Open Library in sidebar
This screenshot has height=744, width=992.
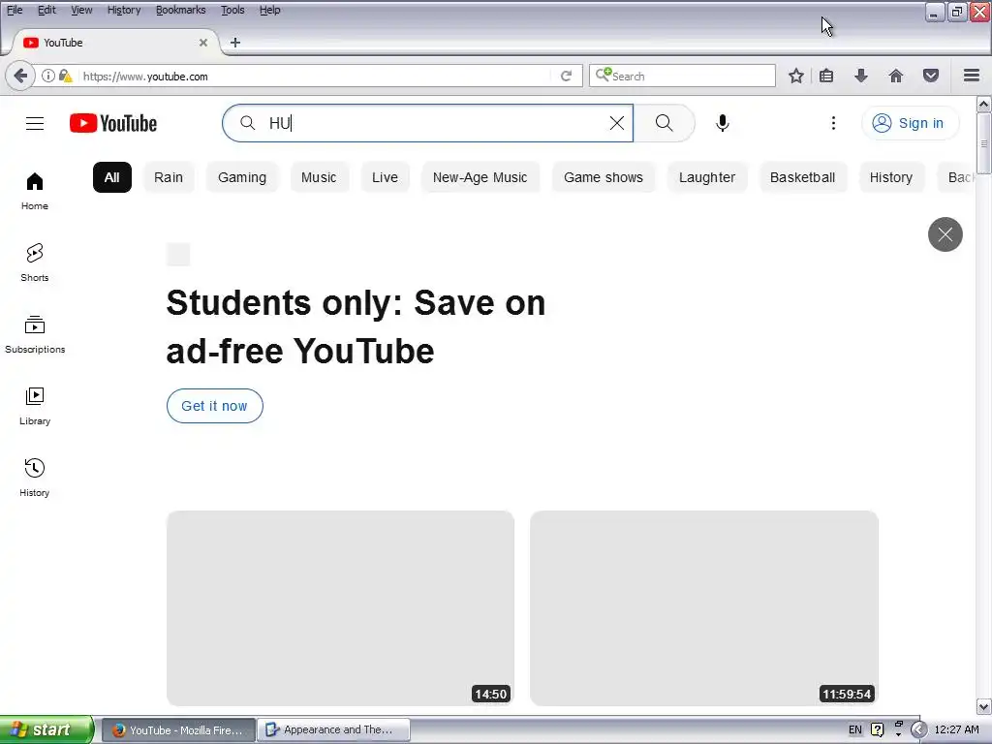(x=35, y=406)
